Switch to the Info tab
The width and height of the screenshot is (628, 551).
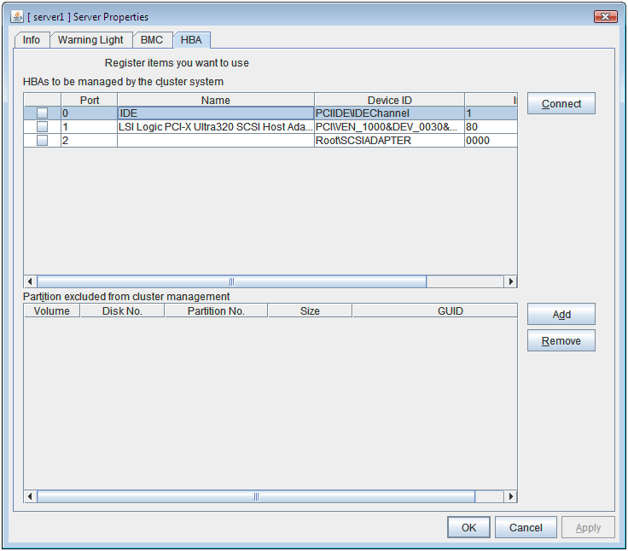coord(32,40)
